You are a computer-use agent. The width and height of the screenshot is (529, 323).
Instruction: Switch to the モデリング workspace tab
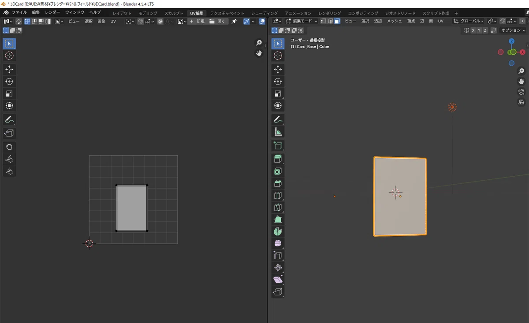tap(148, 13)
